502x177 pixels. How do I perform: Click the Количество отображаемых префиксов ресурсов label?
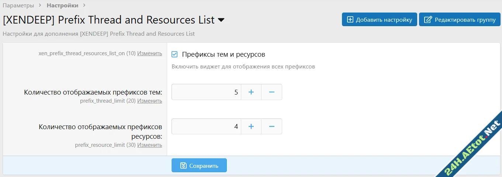pyautogui.click(x=100, y=132)
